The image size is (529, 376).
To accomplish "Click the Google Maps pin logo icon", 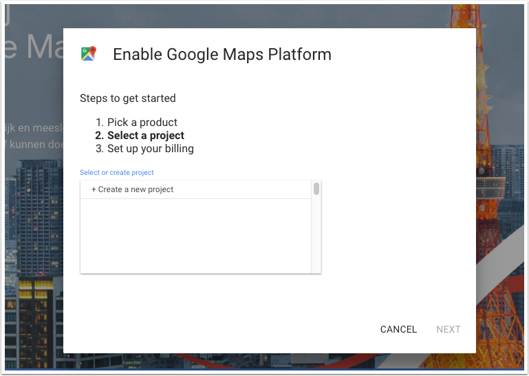I will click(x=89, y=54).
